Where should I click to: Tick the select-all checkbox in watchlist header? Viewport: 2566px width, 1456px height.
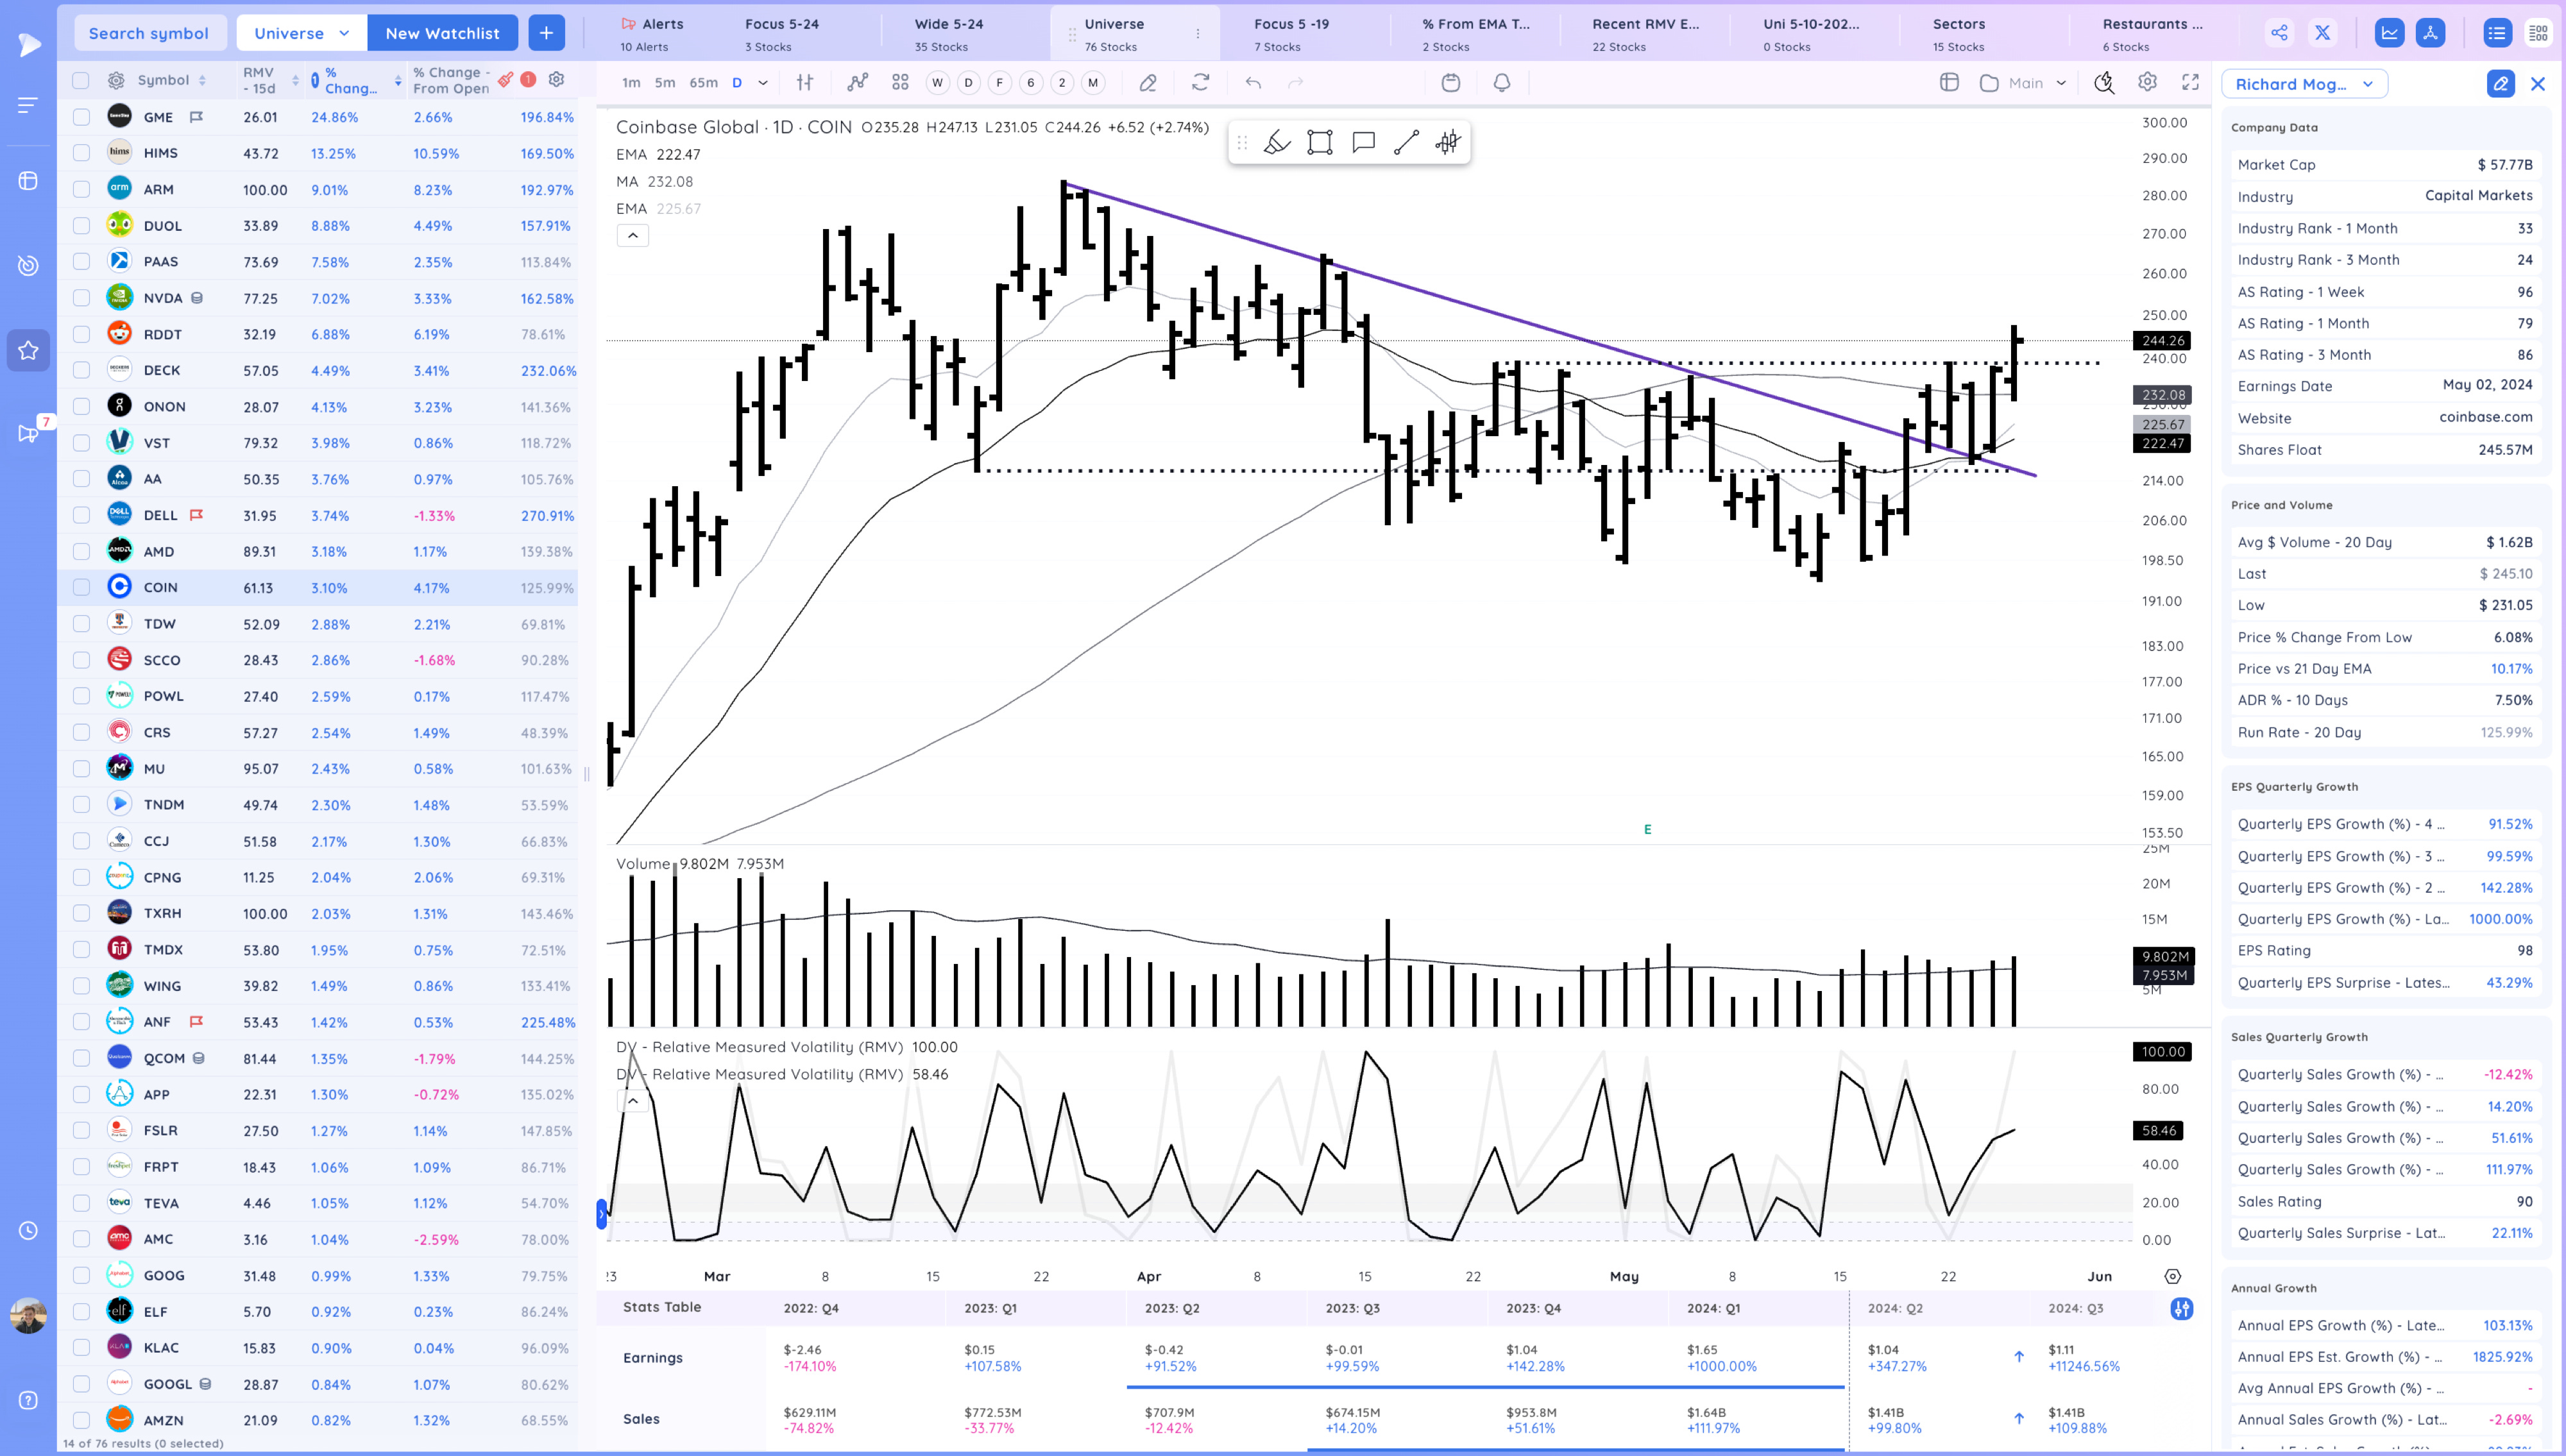[81, 81]
